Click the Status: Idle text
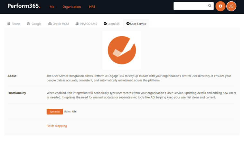Image resolution: width=244 pixels, height=142 pixels. point(70,112)
